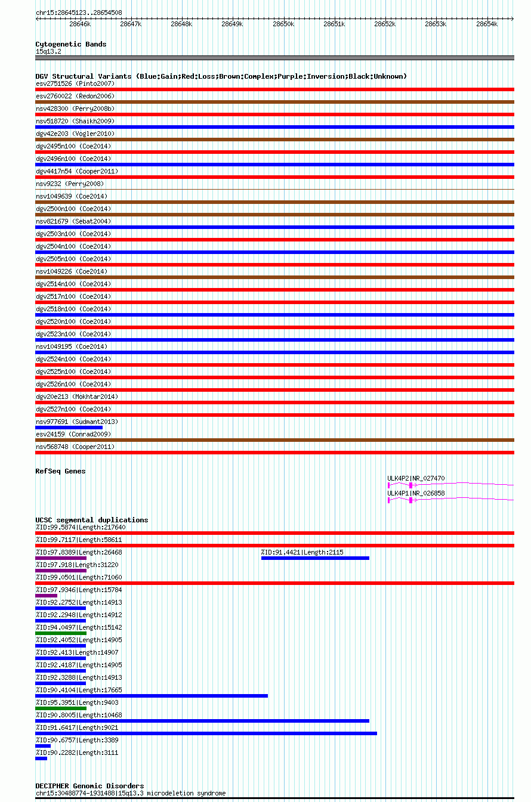Click dgv2526n100 (Coe2014) label
This screenshot has width=531, height=802.
click(x=73, y=384)
